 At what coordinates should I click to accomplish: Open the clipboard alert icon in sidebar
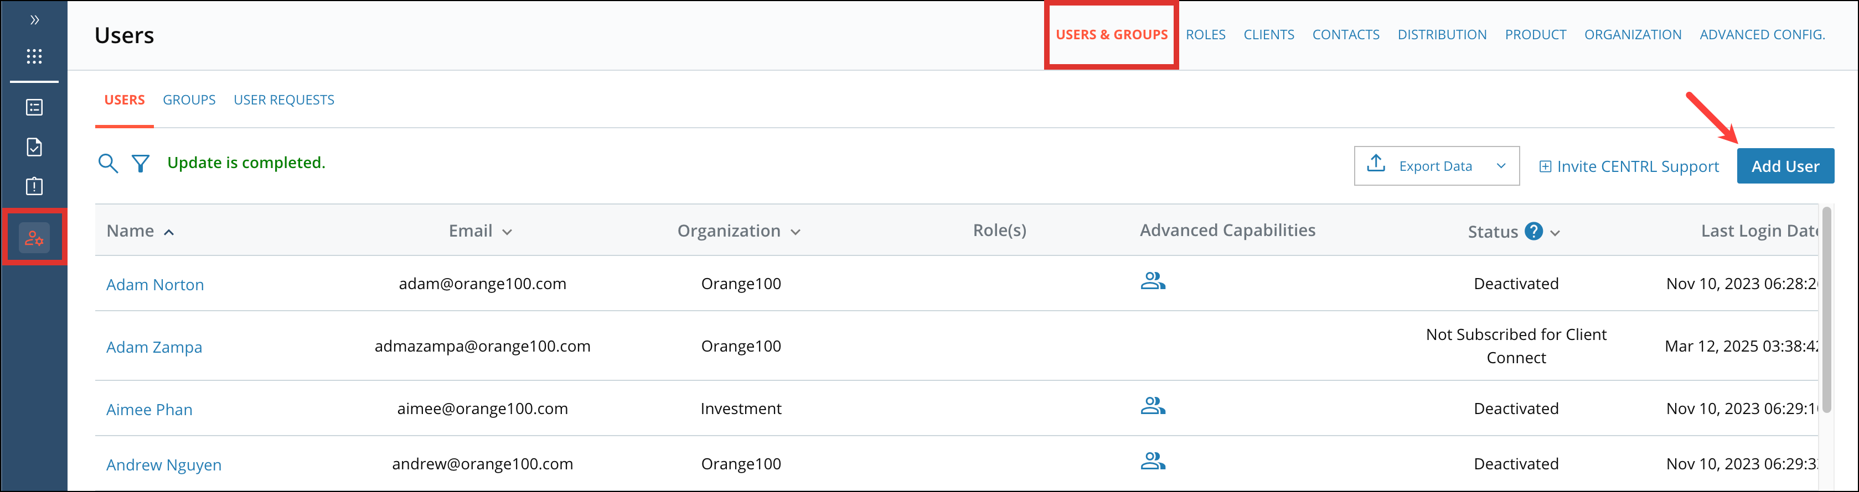[x=34, y=186]
